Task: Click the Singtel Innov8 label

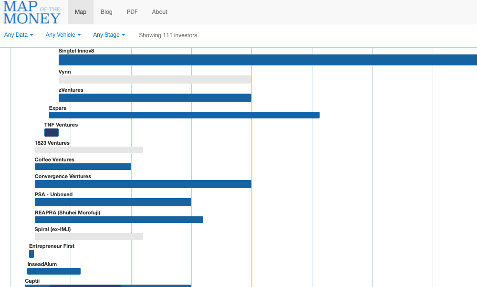Action: tap(76, 51)
